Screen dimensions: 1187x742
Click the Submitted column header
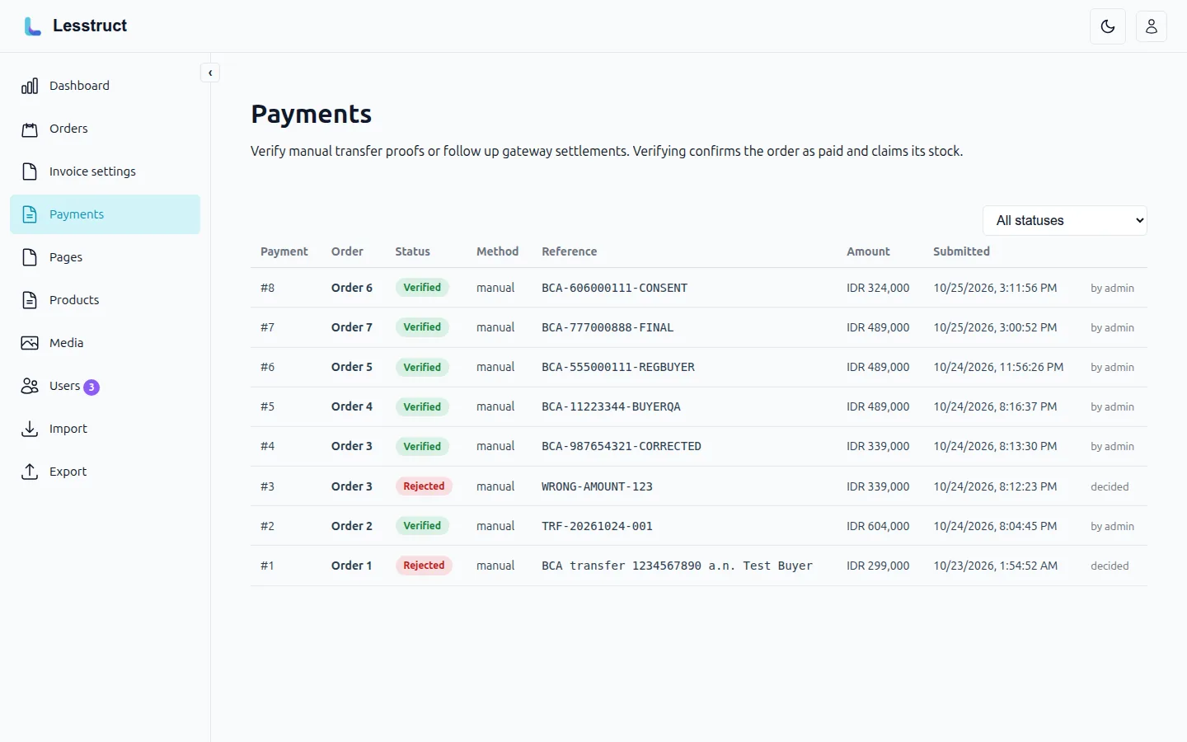point(961,251)
